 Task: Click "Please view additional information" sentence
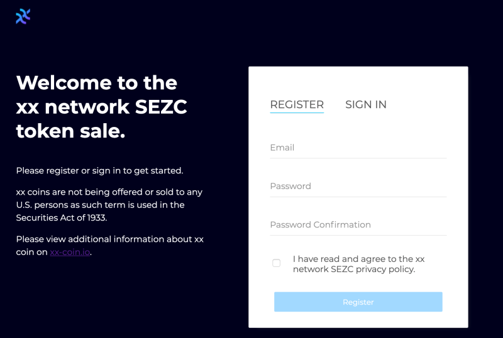point(109,239)
